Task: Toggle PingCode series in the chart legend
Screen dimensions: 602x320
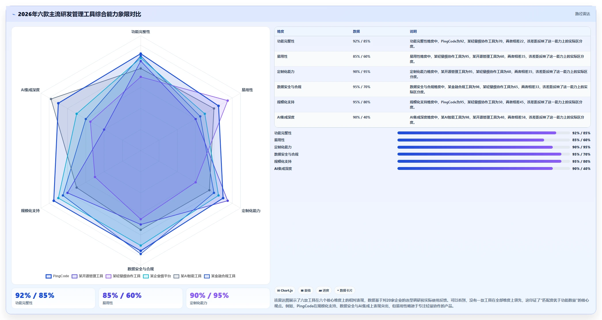Action: [57, 276]
